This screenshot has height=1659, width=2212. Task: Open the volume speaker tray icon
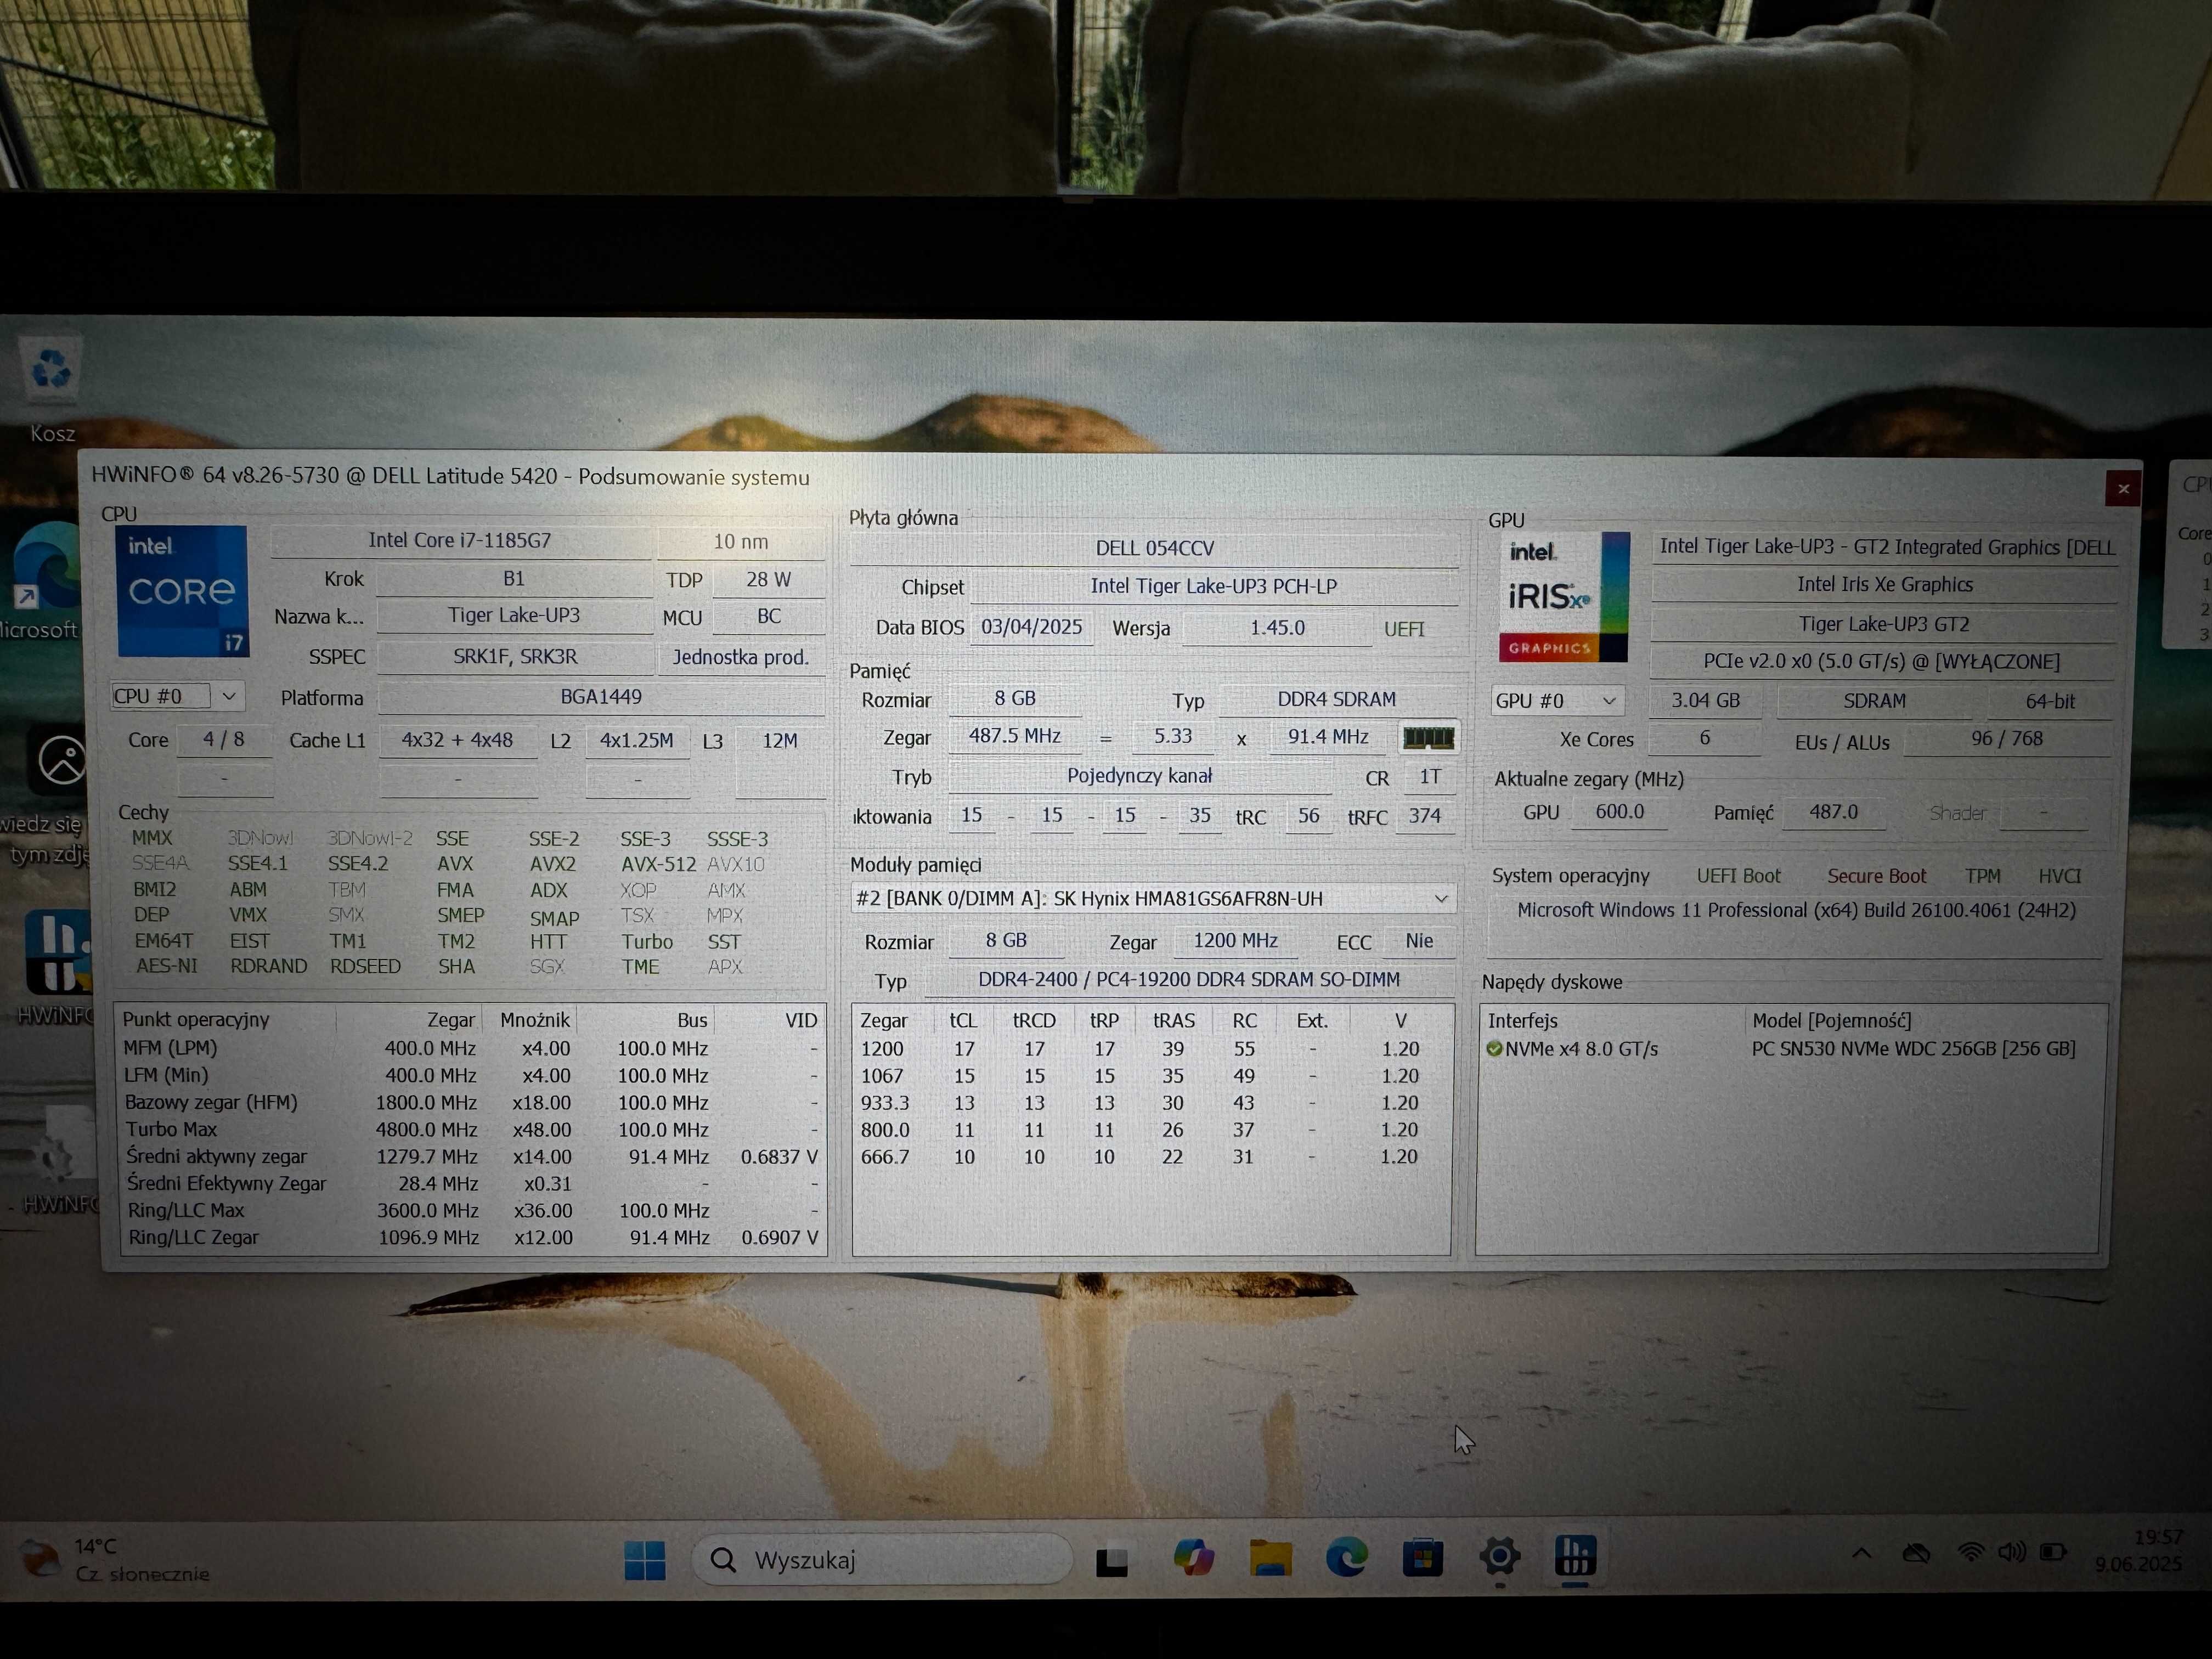2011,1552
